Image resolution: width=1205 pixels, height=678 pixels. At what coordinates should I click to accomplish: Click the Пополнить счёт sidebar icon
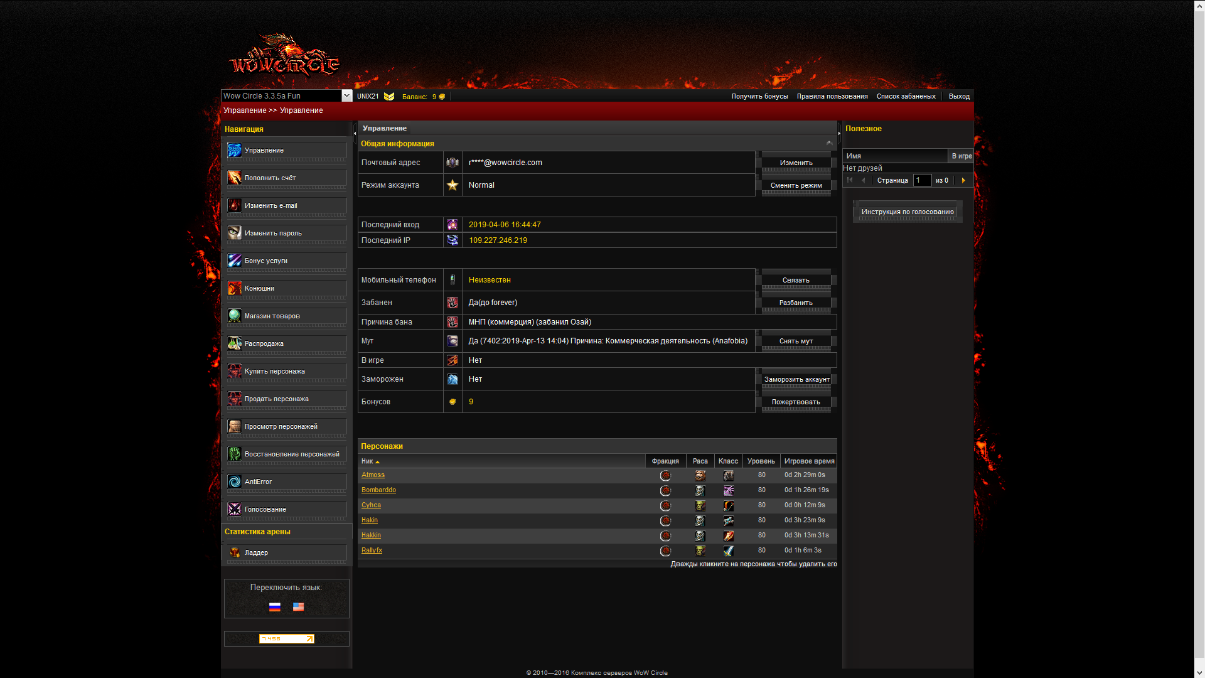coord(234,178)
